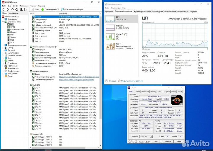Open the Справка menu in AIDA64

[x=42, y=6]
